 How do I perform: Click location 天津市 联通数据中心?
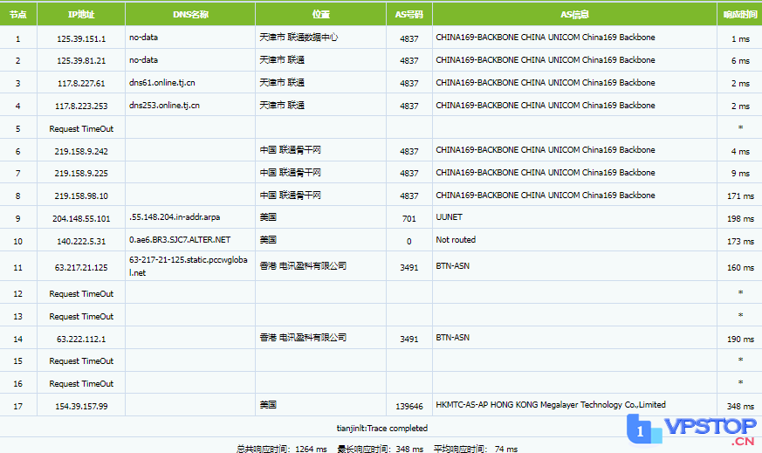[x=299, y=38]
